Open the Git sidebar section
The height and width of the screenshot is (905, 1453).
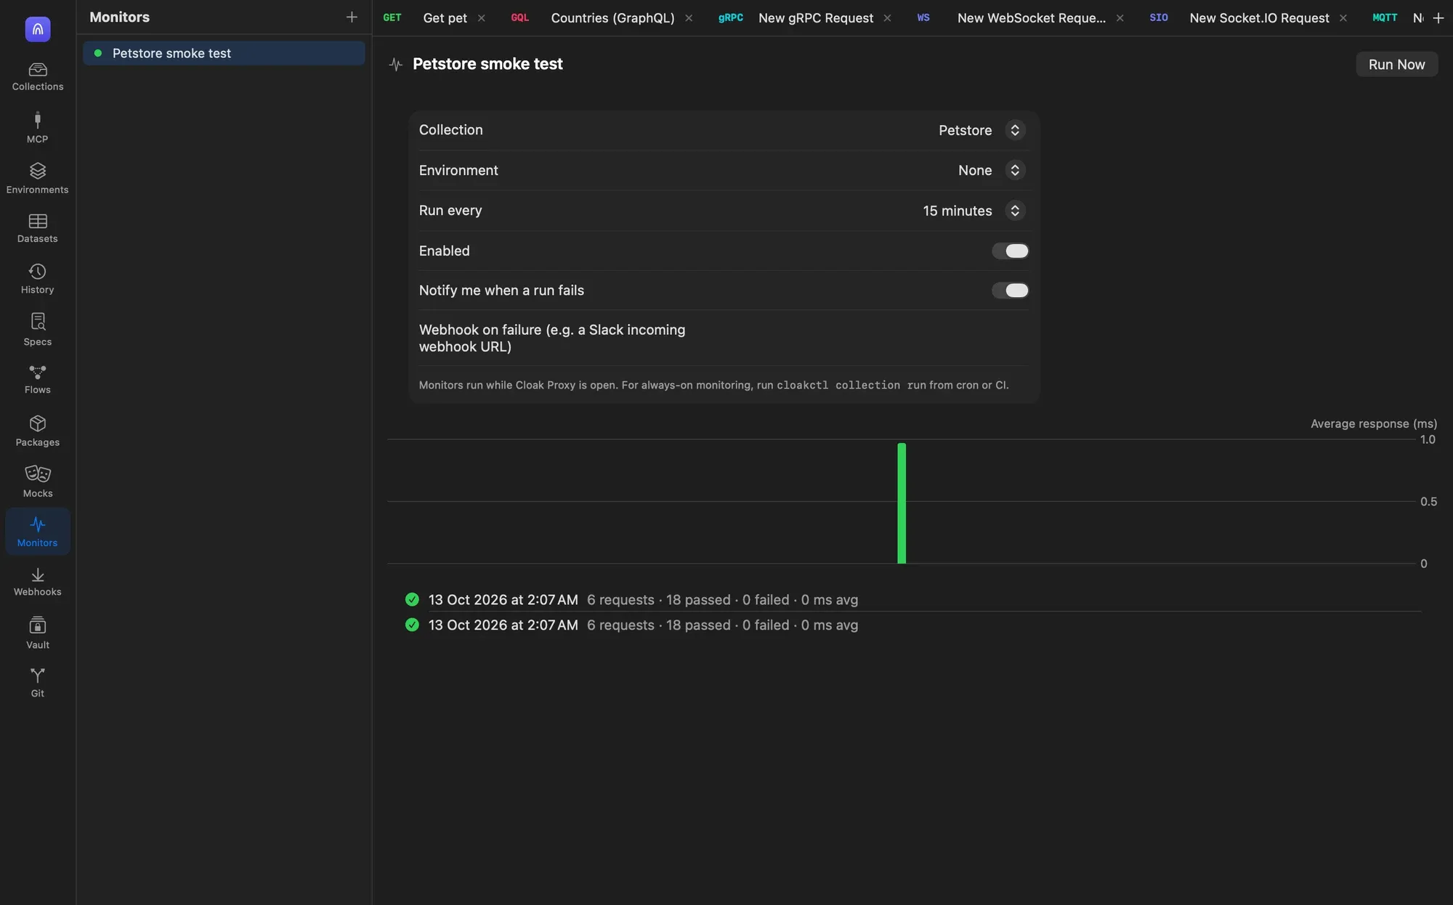point(38,683)
